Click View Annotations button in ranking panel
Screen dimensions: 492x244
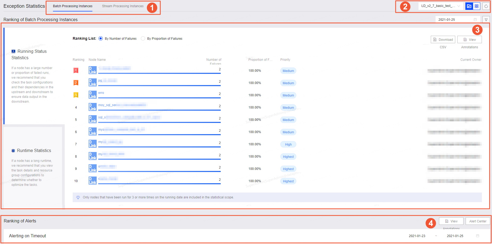point(470,39)
